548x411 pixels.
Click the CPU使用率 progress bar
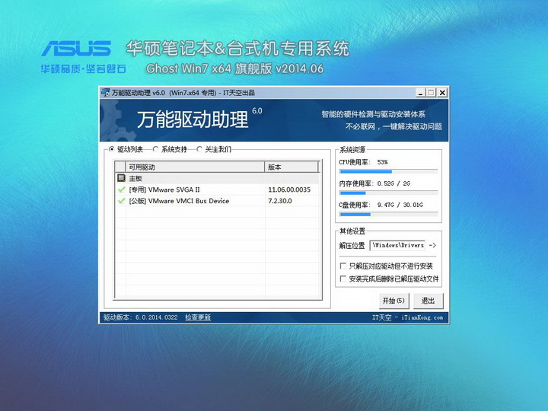click(x=388, y=172)
